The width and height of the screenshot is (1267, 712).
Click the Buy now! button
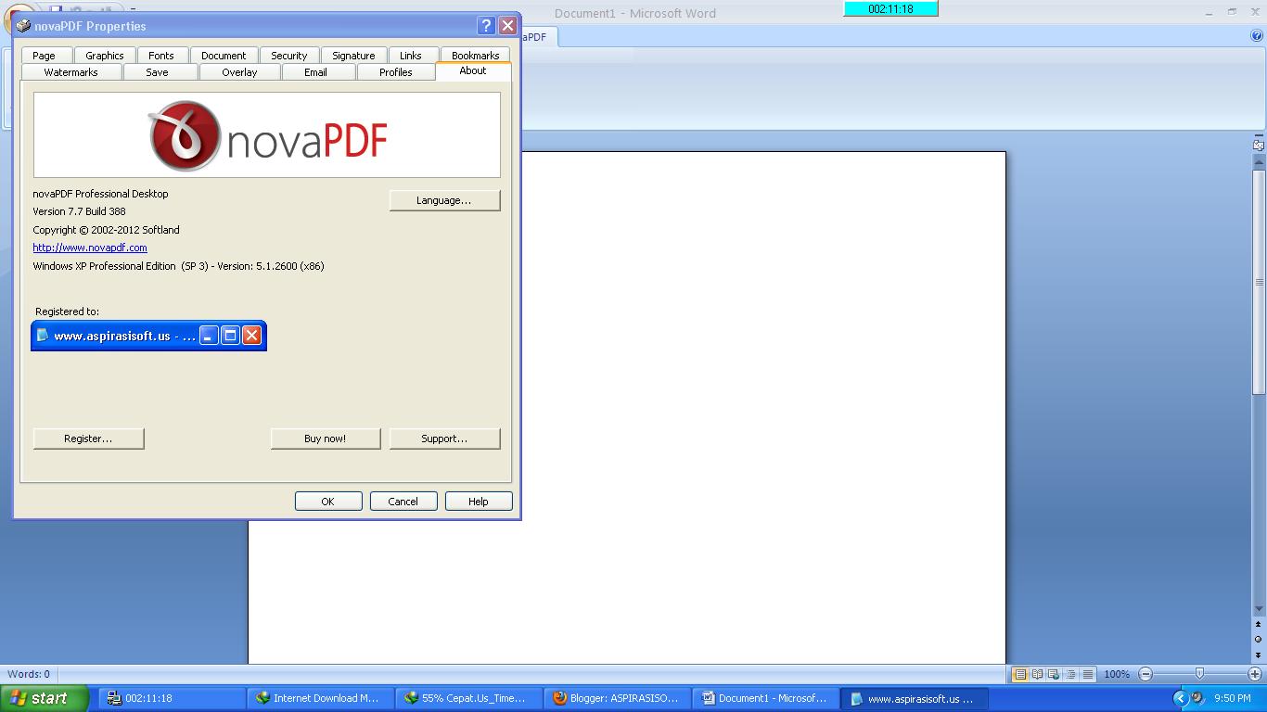click(325, 439)
